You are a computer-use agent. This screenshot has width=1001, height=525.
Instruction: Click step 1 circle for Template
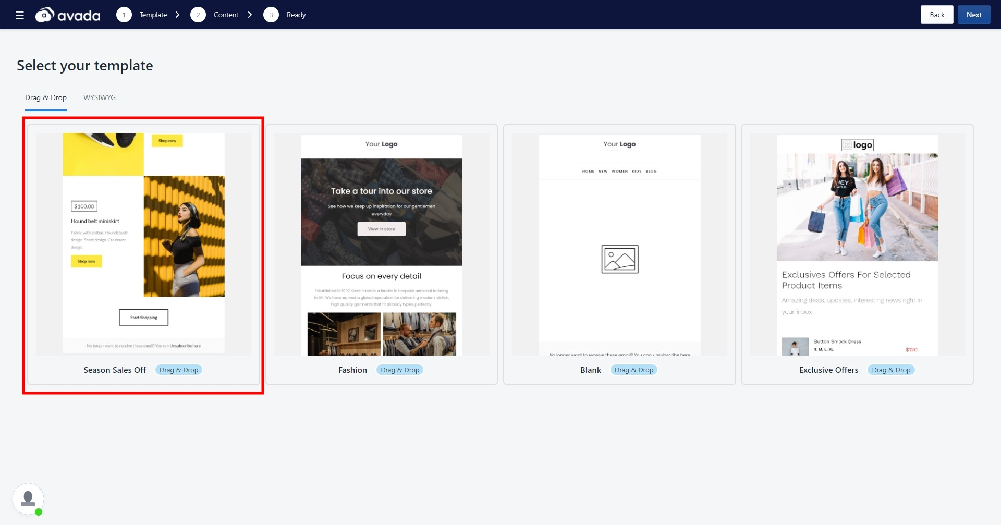coord(124,15)
